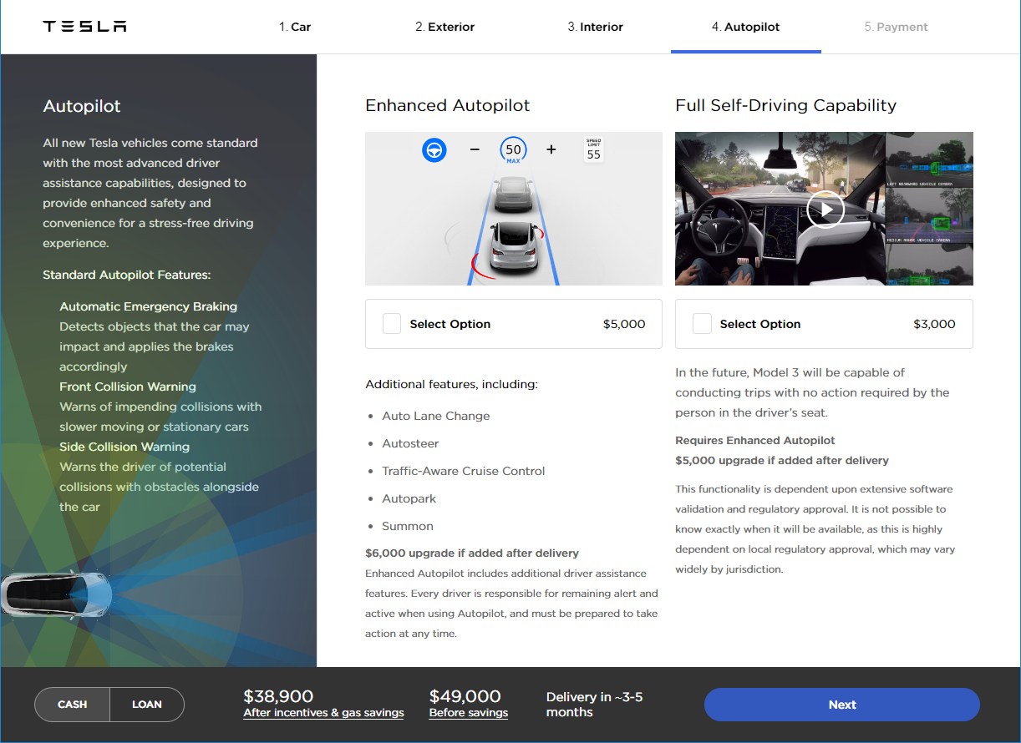Click Standard Autopilot Features heading
The height and width of the screenshot is (743, 1021).
[x=127, y=275]
